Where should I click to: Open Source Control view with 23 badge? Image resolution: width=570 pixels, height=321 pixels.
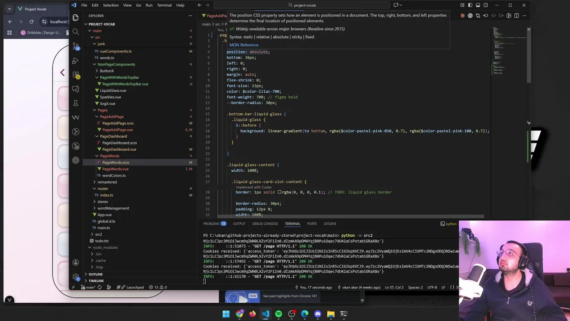pyautogui.click(x=76, y=46)
